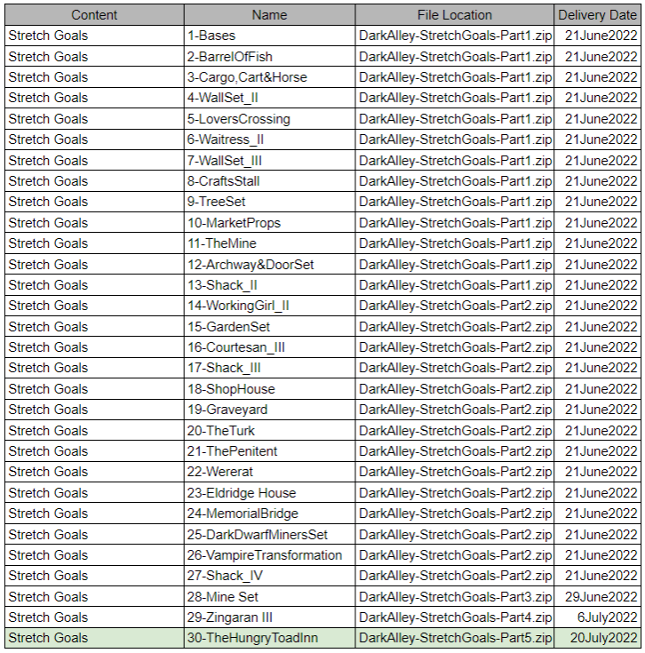Click the 25-DarkDwarfMinersSet cell
645x653 pixels.
[x=269, y=535]
